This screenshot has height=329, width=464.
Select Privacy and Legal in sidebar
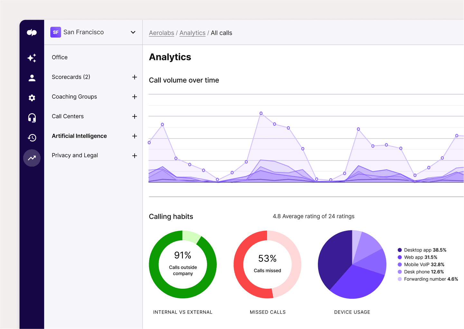(x=75, y=155)
